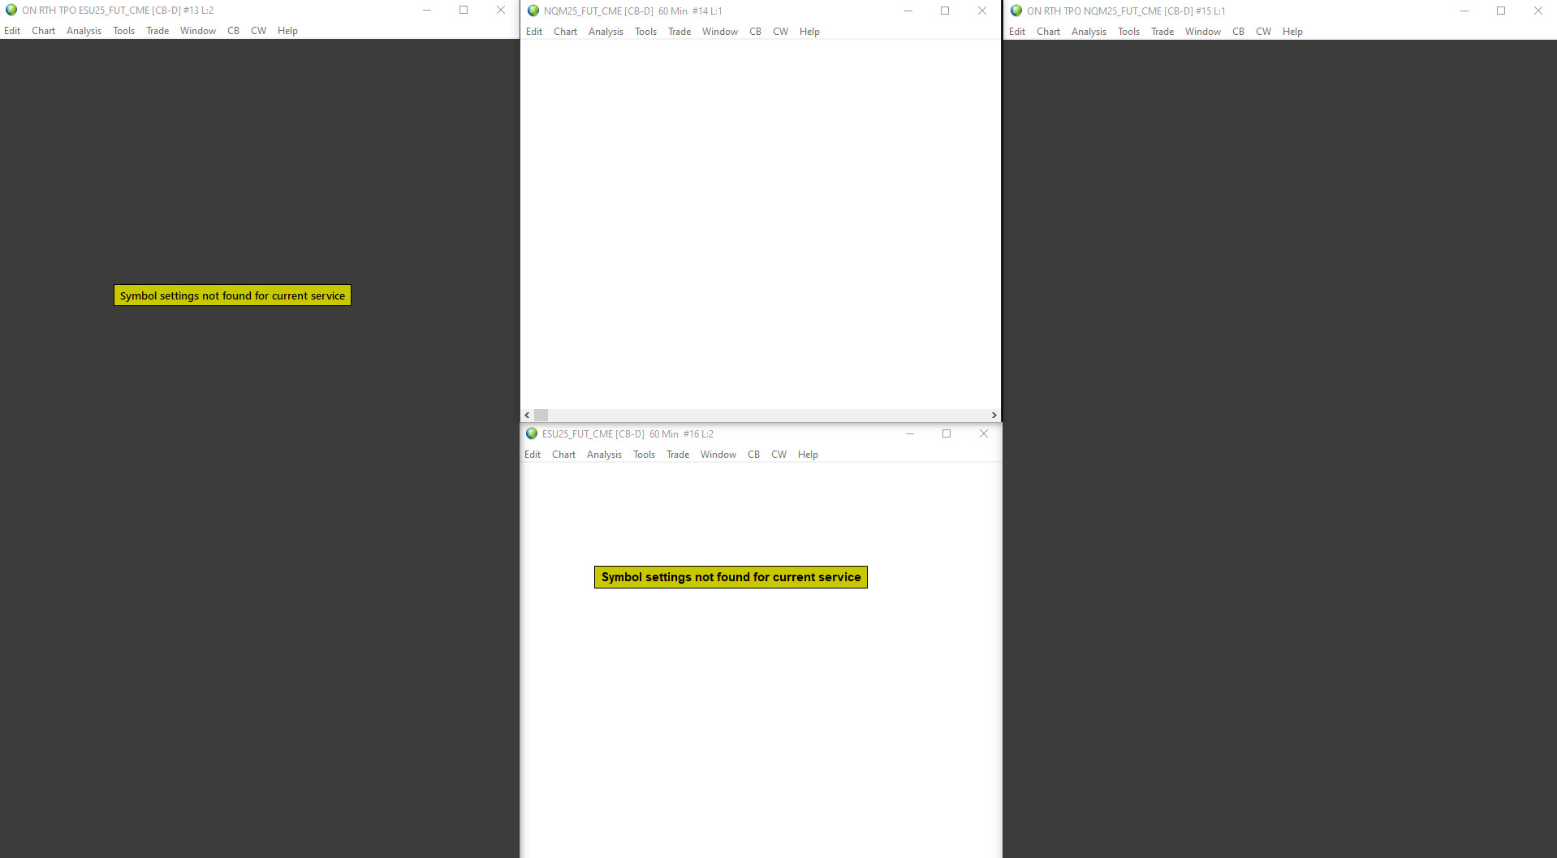Image resolution: width=1557 pixels, height=858 pixels.
Task: Click the horizontal scrollbar thumb in chart #14
Action: (x=541, y=416)
